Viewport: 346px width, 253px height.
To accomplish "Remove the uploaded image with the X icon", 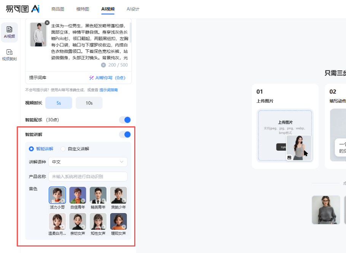I will [x=47, y=23].
